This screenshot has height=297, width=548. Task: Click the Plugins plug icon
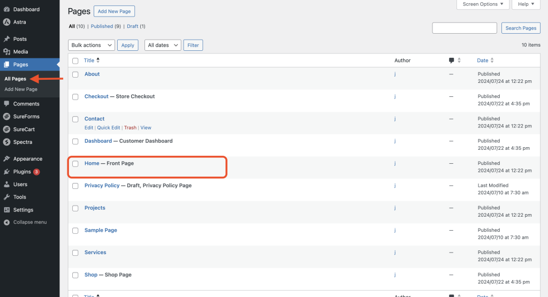[6, 172]
